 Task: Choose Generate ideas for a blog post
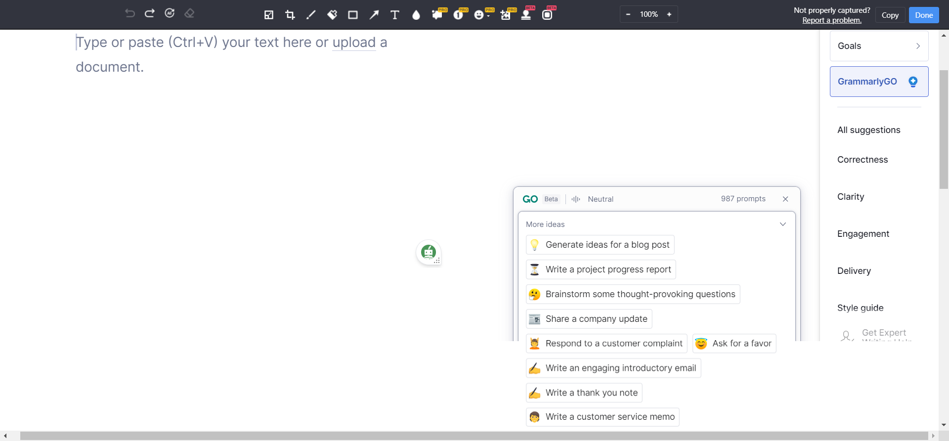click(600, 245)
